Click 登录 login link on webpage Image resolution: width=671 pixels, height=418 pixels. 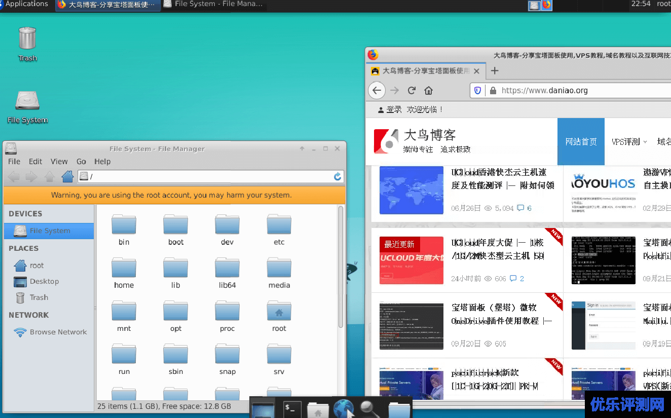pos(394,109)
